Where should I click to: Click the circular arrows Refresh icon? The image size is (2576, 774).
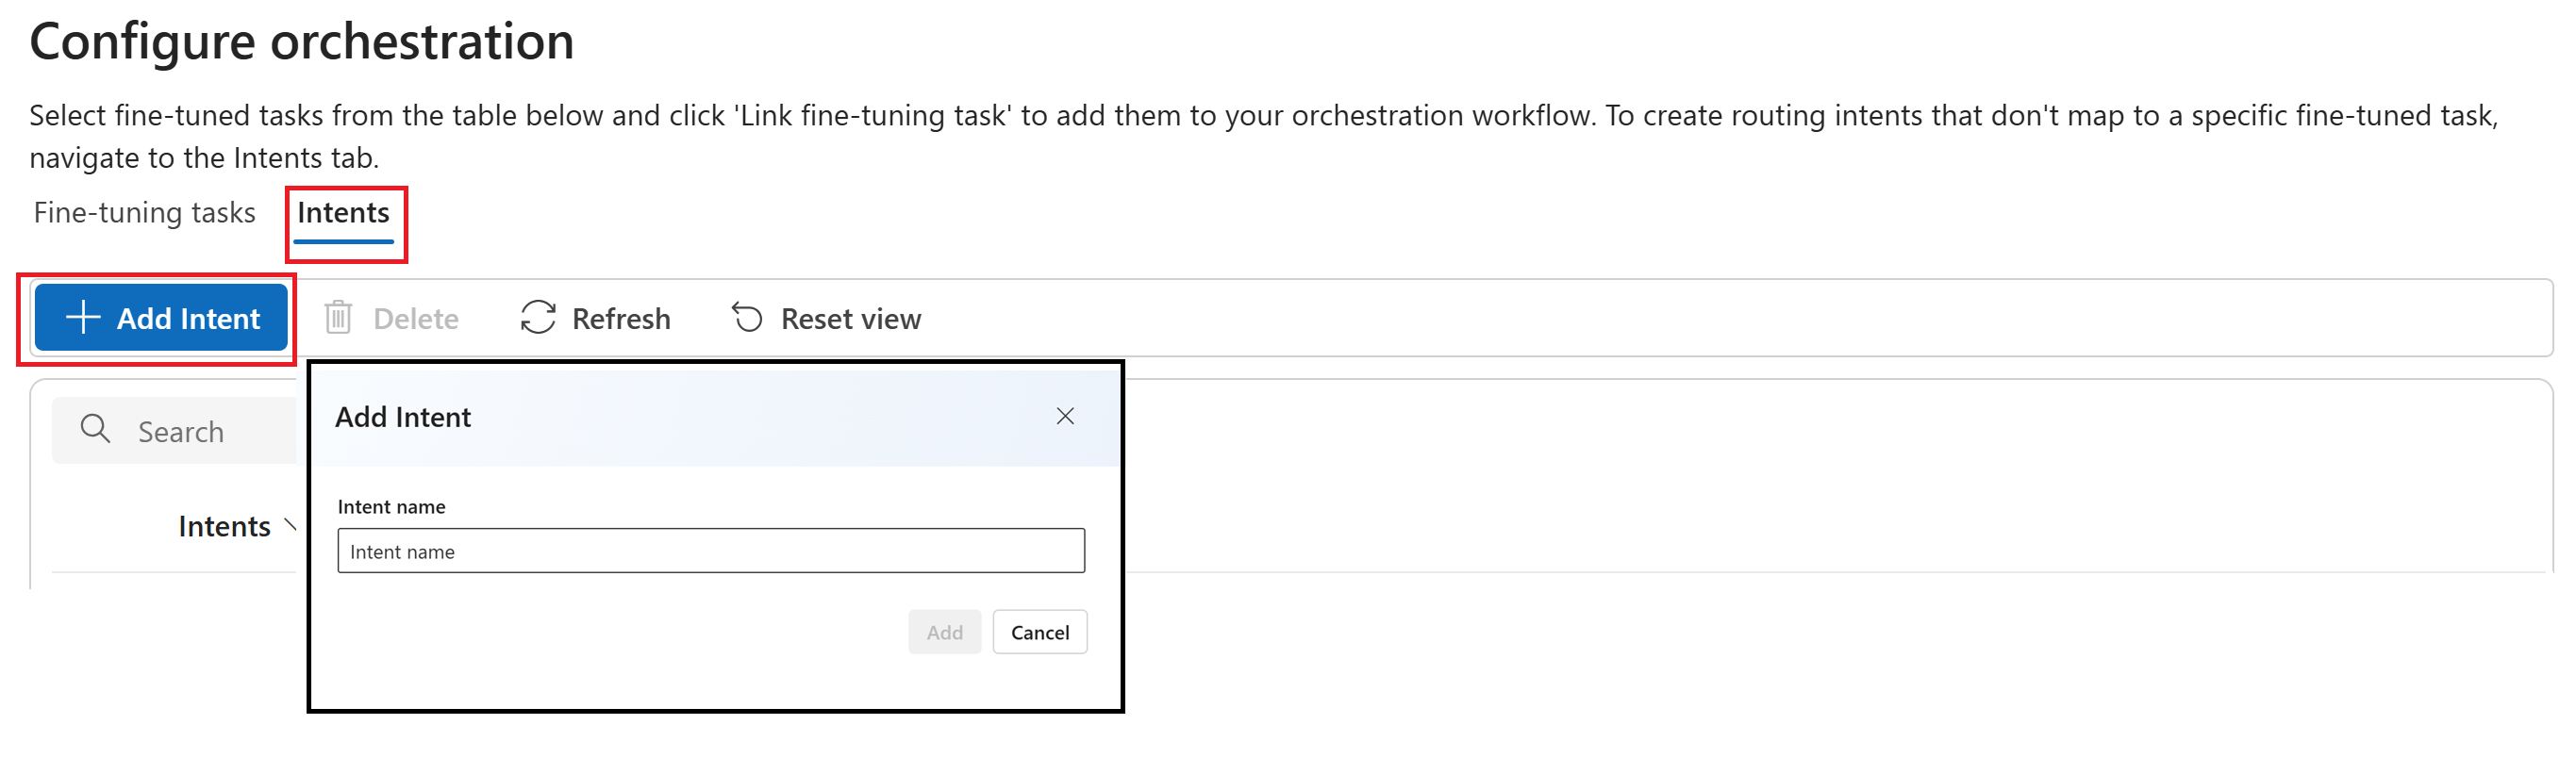coord(538,318)
